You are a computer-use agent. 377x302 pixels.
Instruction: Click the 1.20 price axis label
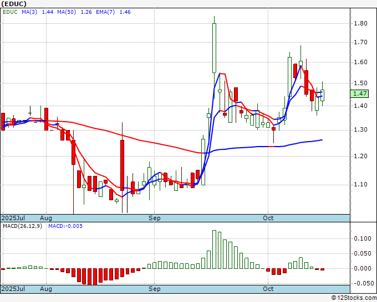pos(361,157)
